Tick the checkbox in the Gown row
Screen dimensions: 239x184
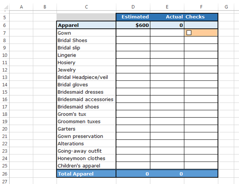189,33
